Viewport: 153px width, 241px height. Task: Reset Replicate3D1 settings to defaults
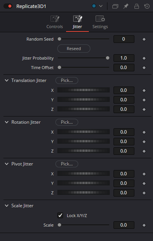(x=147, y=6)
